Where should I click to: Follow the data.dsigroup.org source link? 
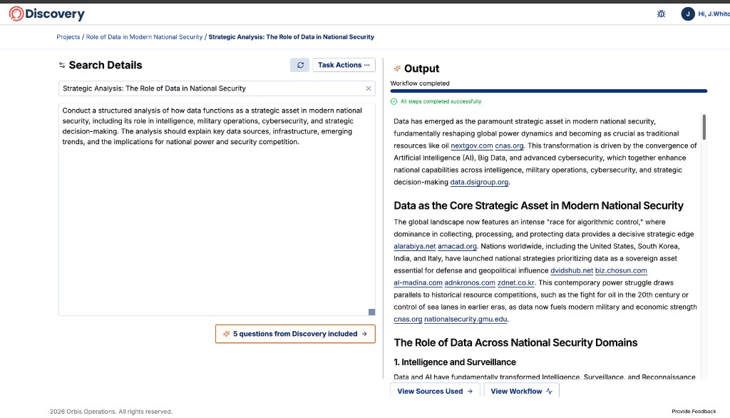click(x=478, y=182)
